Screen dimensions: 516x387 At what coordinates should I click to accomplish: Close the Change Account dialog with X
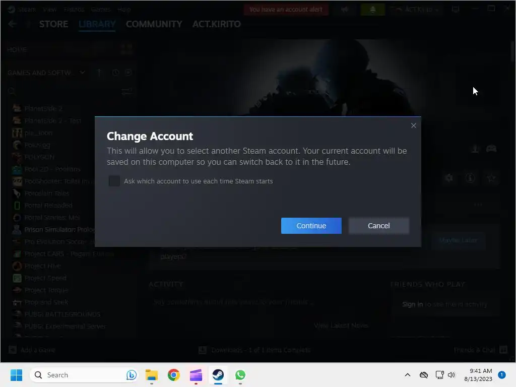pos(414,125)
